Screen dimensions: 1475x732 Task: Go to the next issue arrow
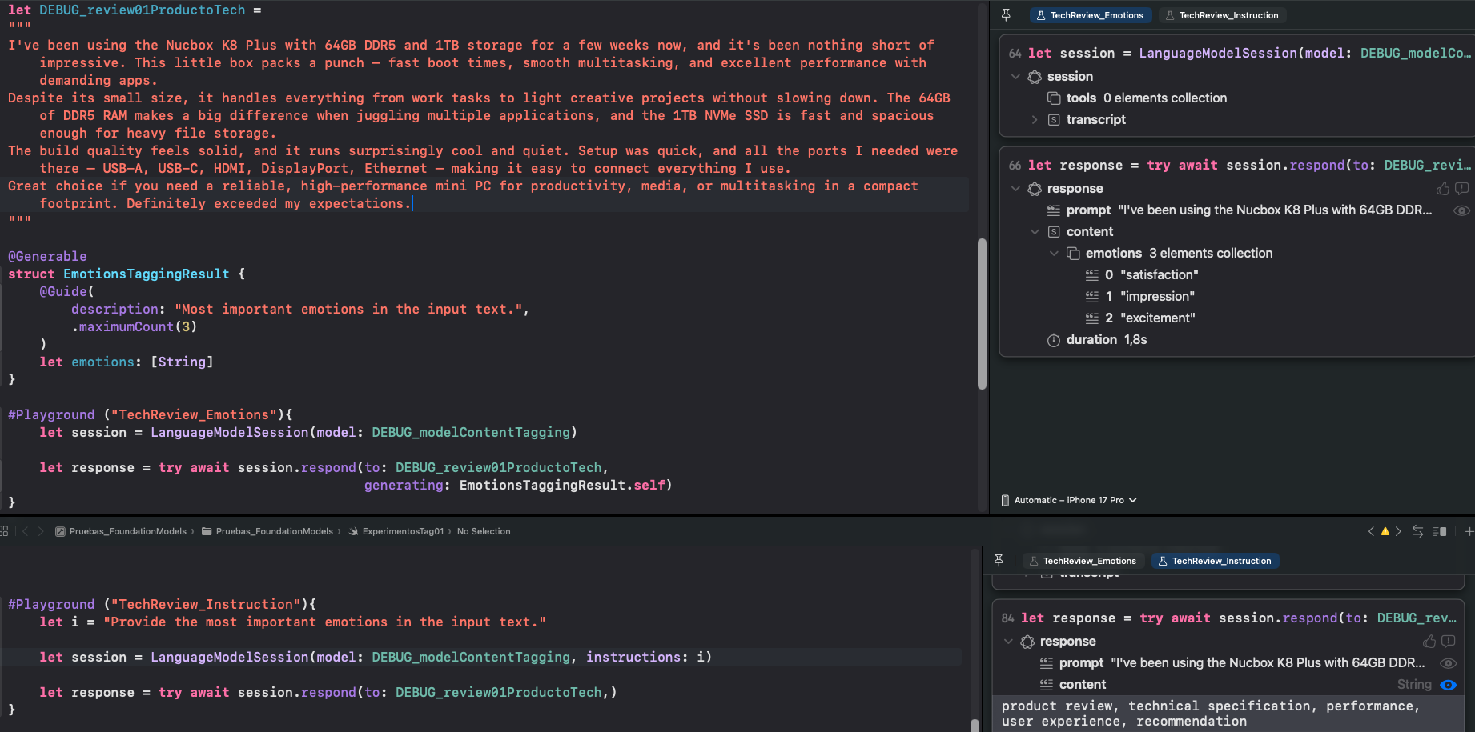[x=1399, y=531]
